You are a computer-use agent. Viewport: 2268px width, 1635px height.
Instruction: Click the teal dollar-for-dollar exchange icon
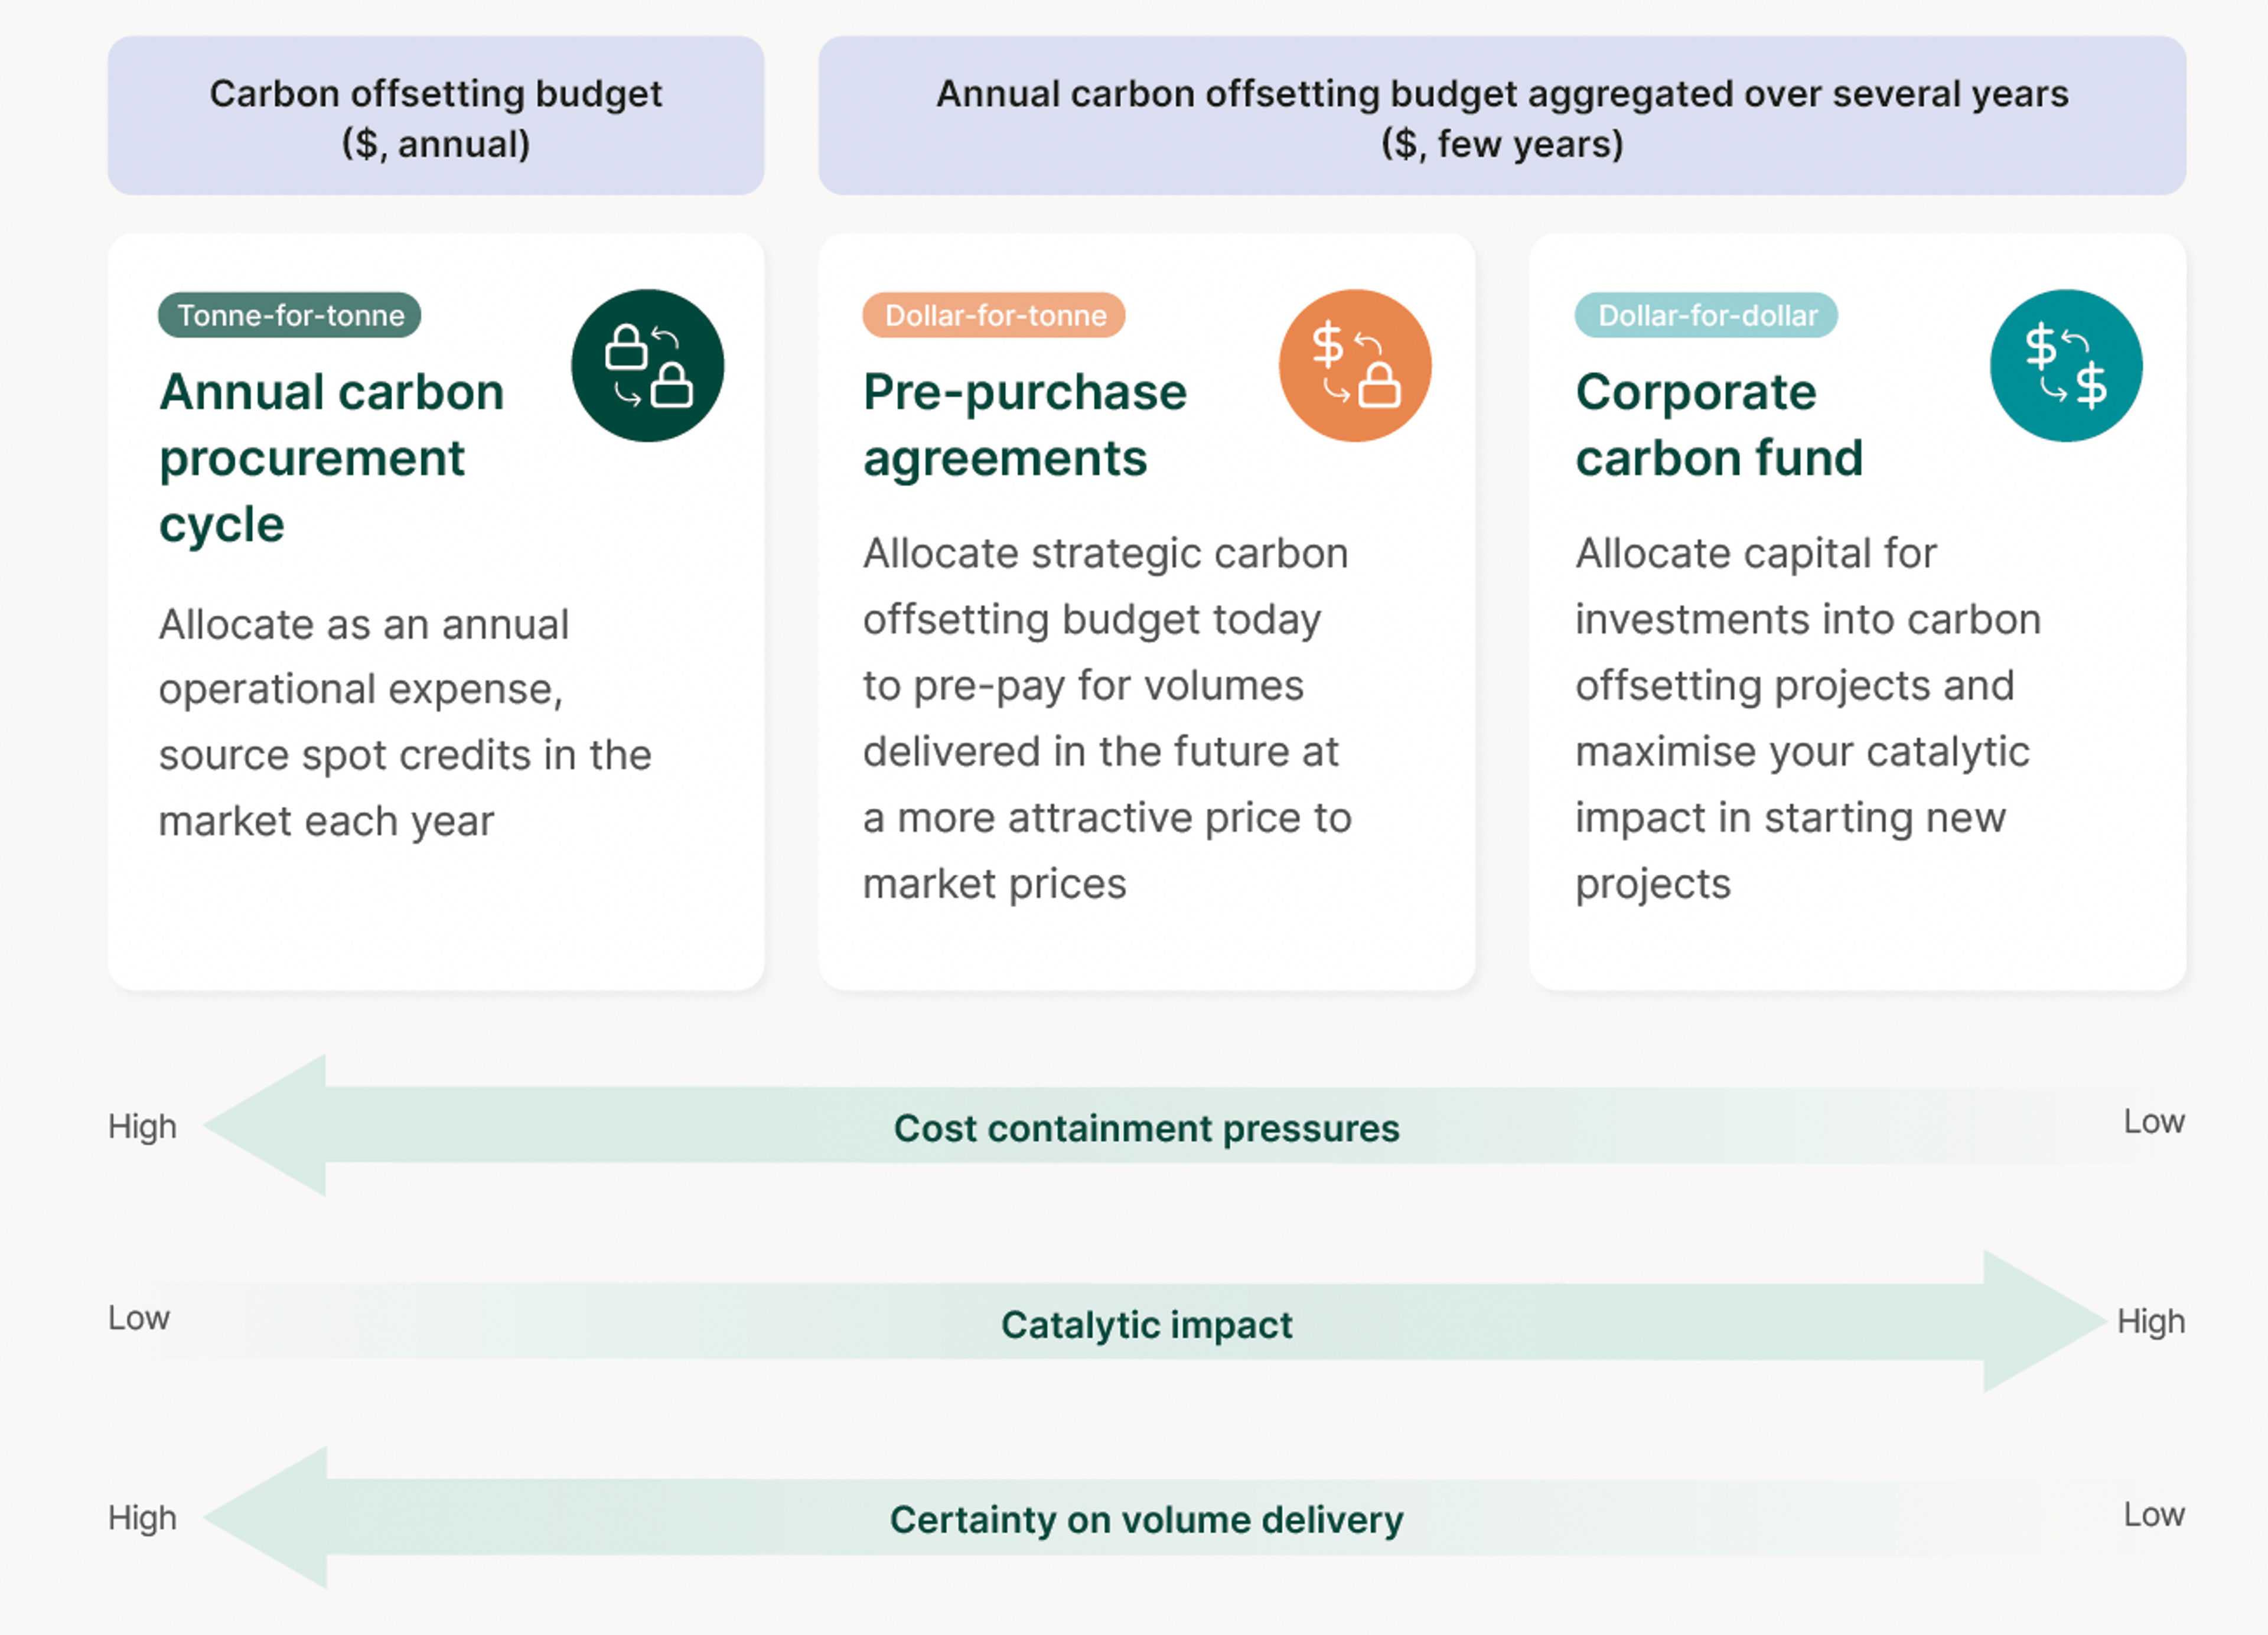(2066, 365)
